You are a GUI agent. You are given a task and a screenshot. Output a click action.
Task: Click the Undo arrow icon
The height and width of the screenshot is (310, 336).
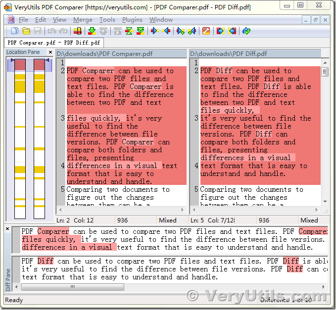(51, 31)
